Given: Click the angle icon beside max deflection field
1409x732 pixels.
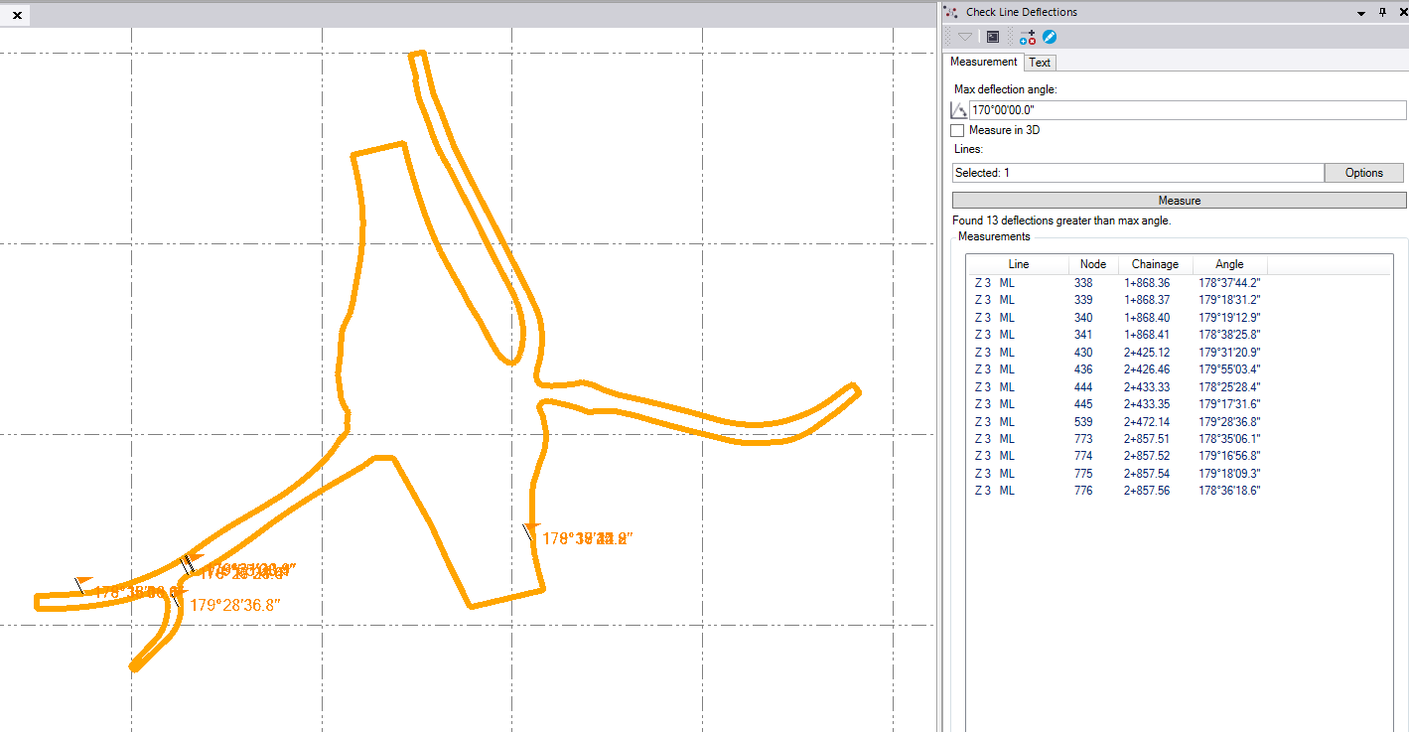Looking at the screenshot, I should click(958, 110).
